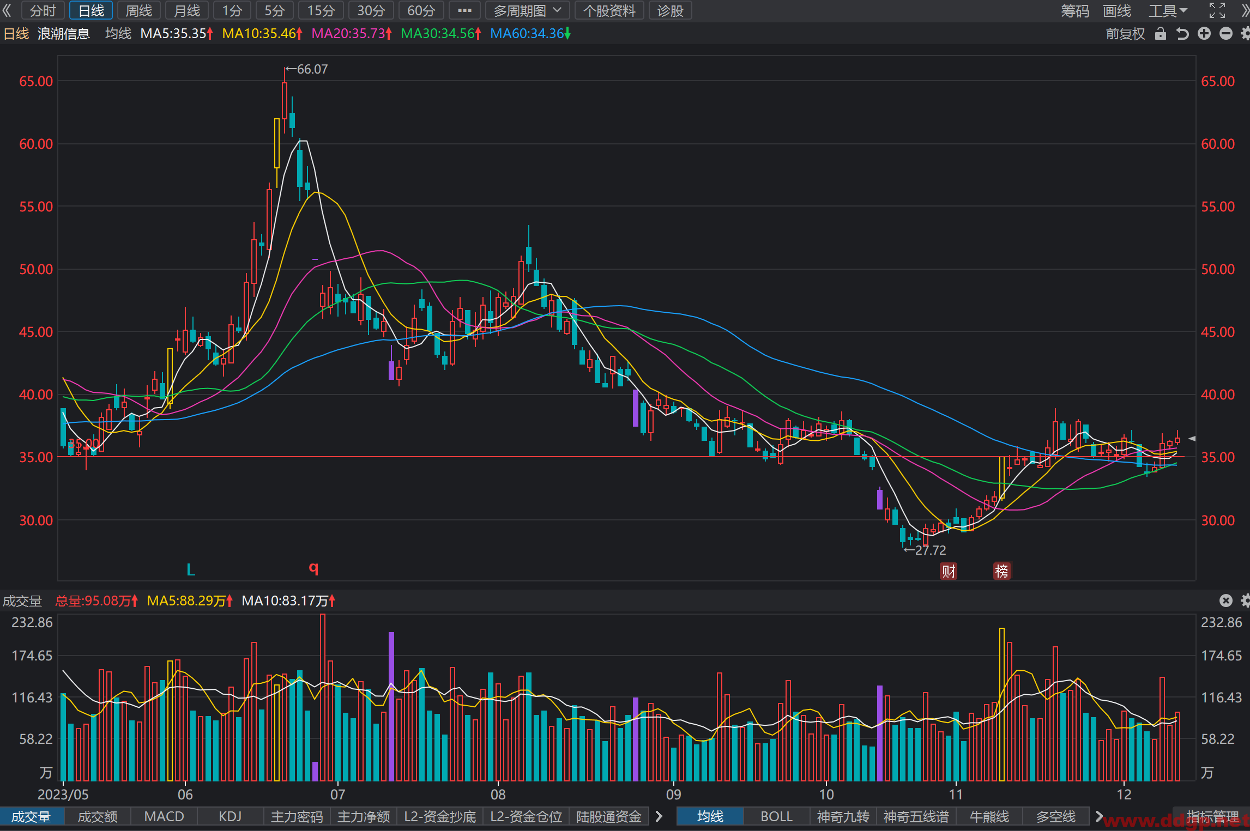Click the cyan L marker on chart
Screen dimensions: 1250x831
coord(191,570)
